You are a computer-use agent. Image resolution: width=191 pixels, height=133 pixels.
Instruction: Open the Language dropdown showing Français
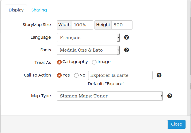88,38
